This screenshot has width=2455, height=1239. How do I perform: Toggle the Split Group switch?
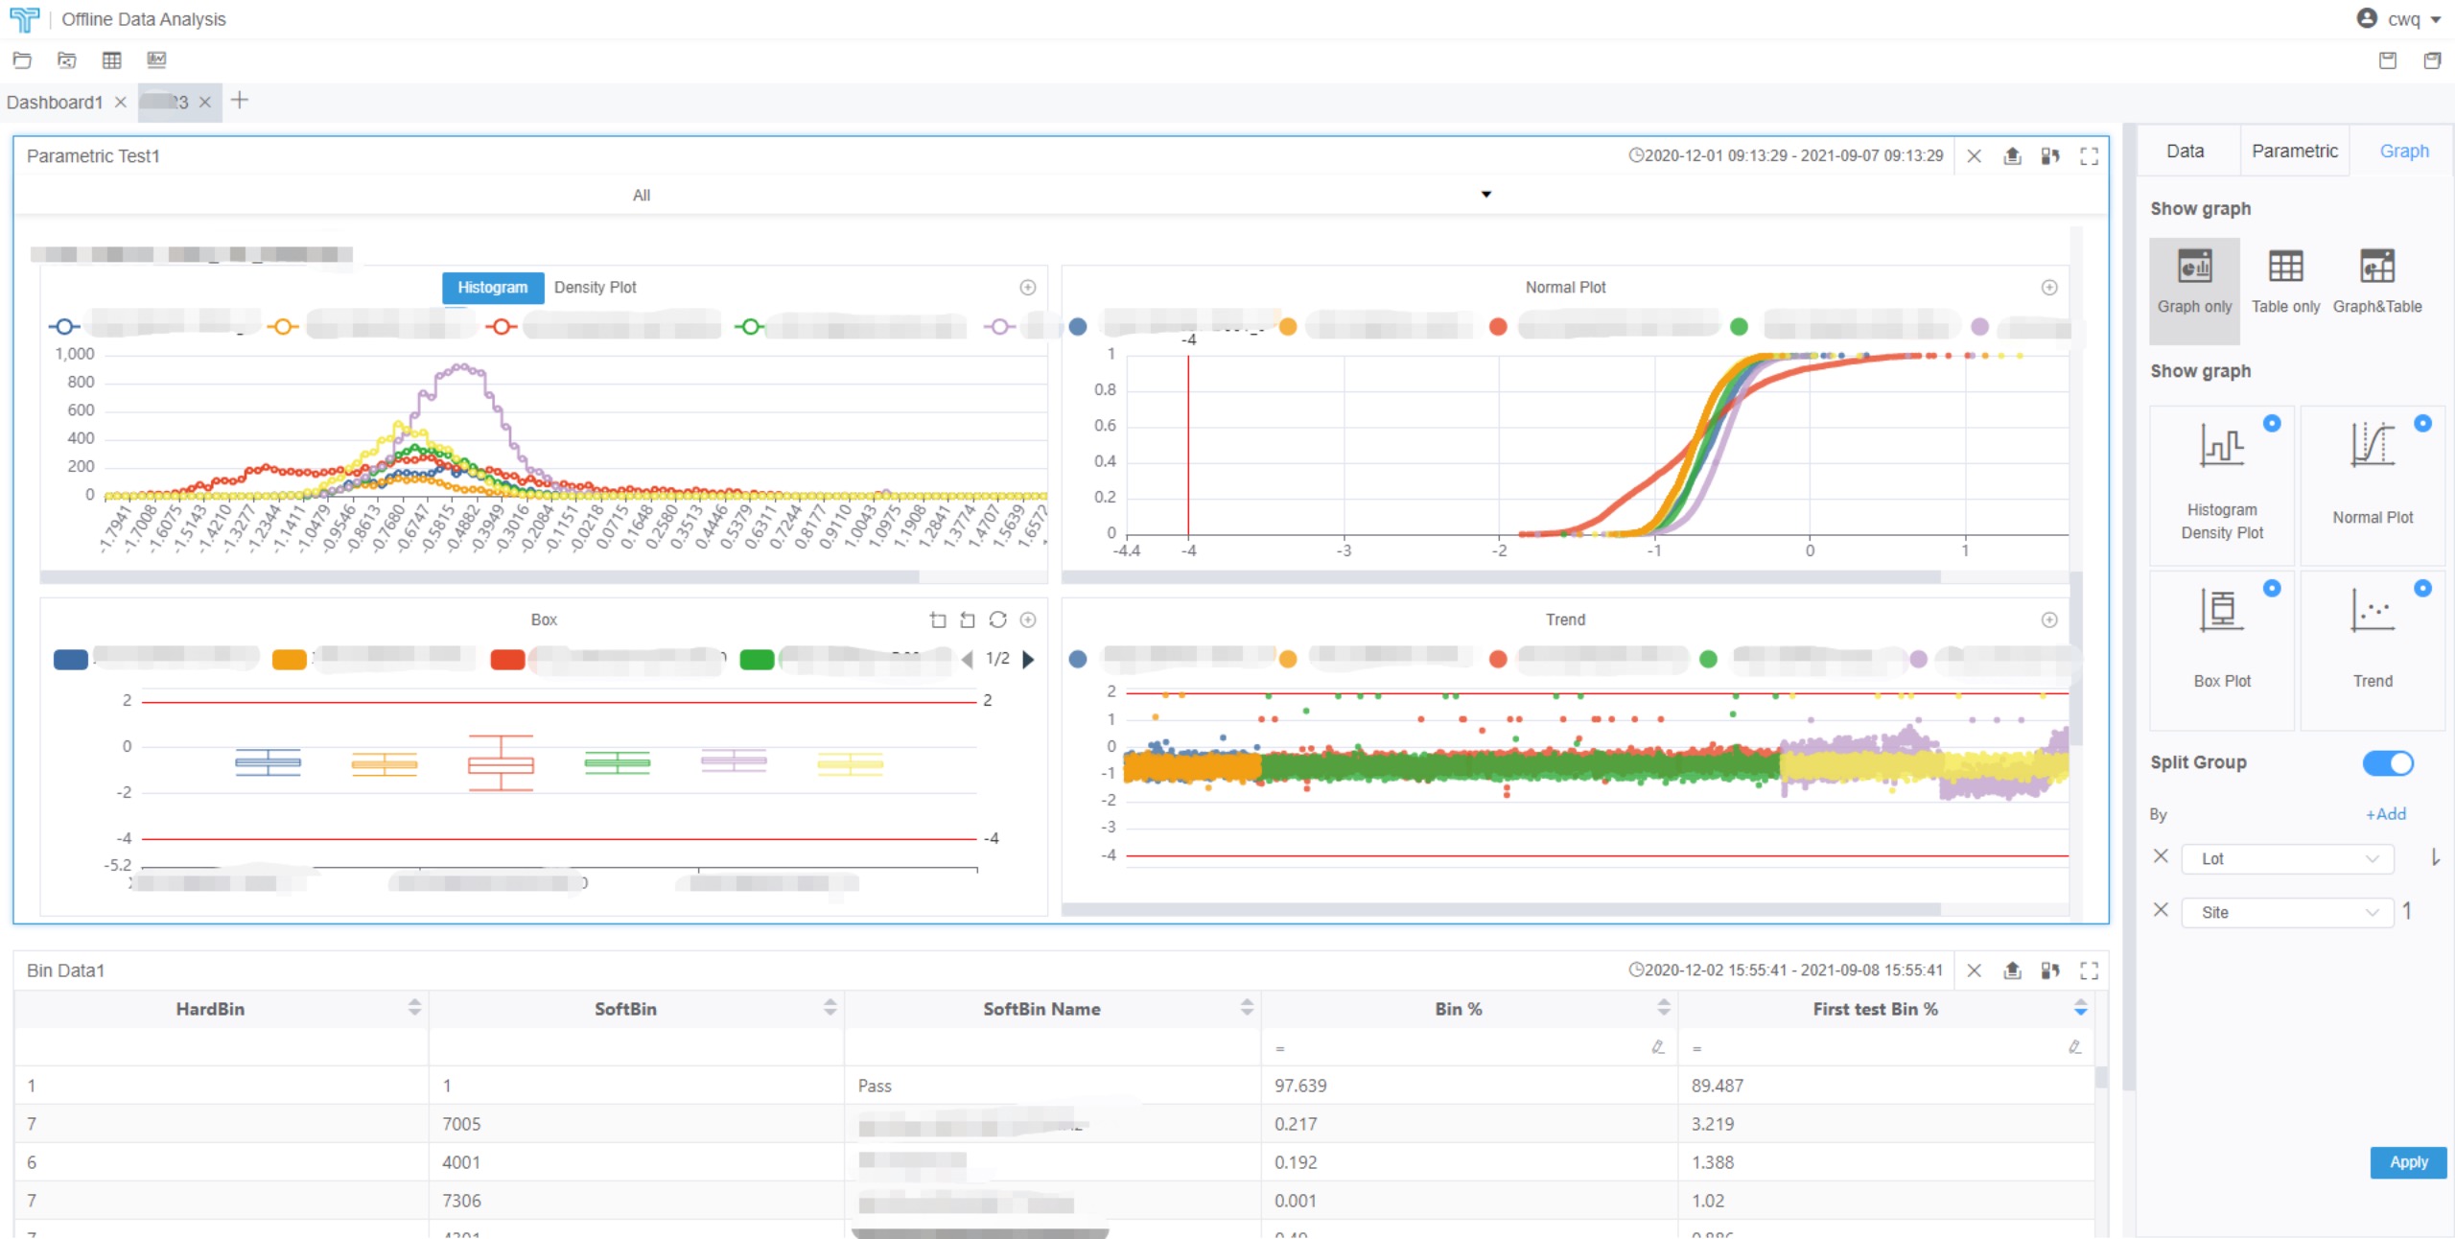[2387, 763]
